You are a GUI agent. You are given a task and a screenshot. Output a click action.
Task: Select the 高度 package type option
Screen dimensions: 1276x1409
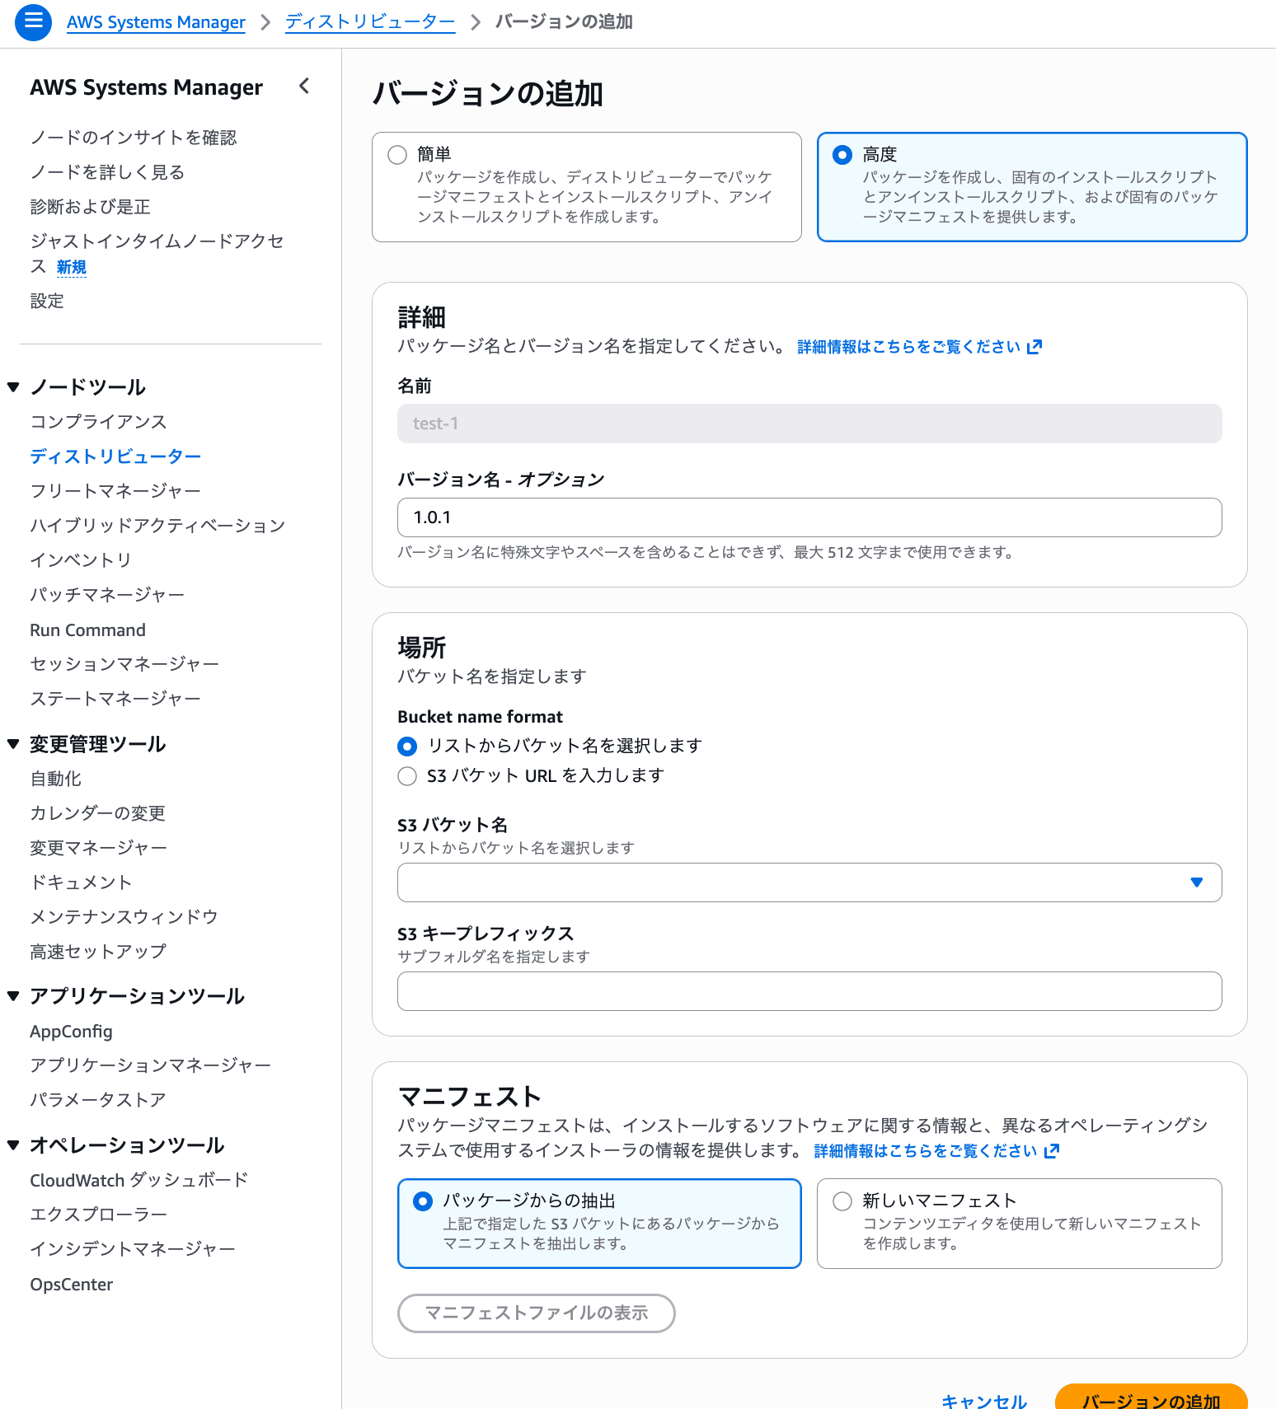point(1032,187)
